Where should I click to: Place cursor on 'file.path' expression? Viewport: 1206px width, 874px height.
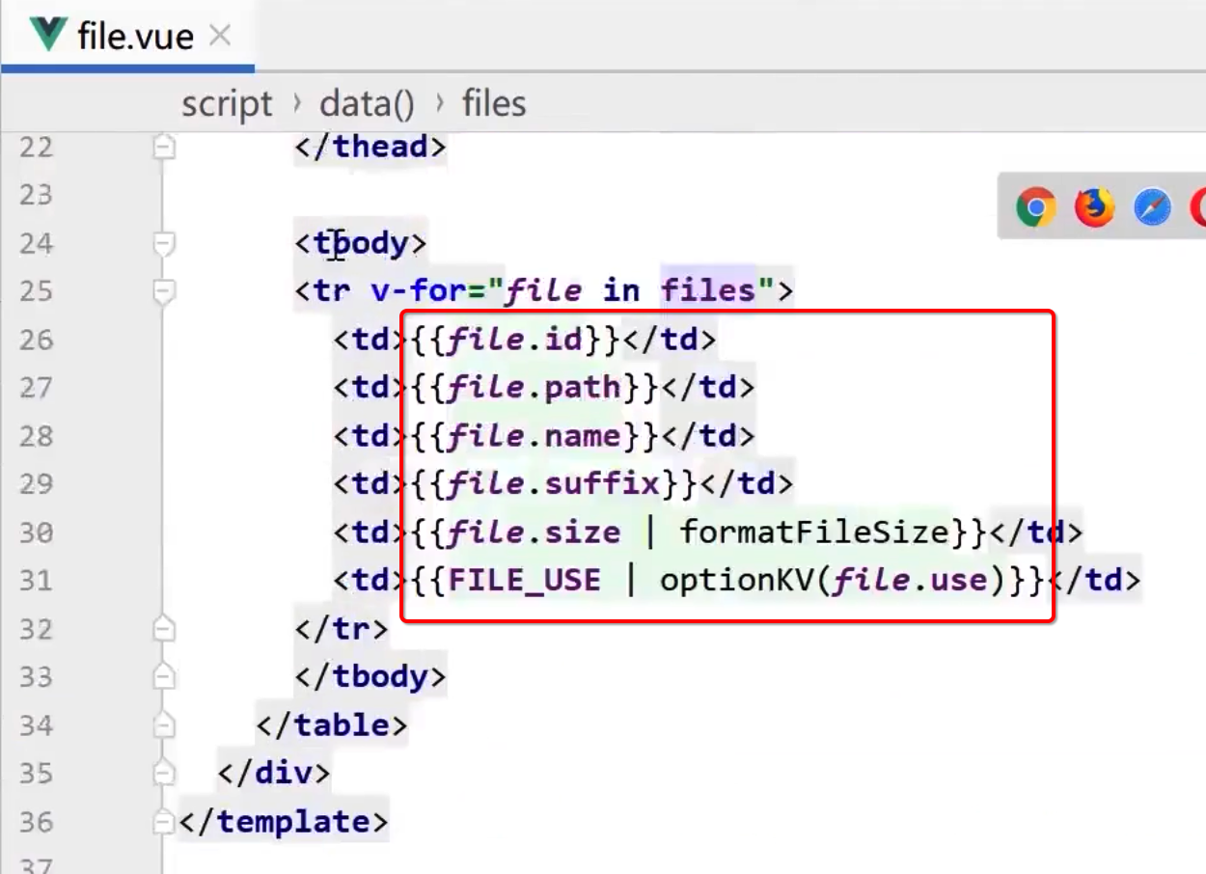click(x=535, y=388)
